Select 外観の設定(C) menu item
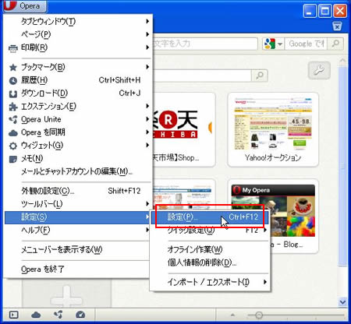Viewport: 351px width, 324px height. (78, 191)
